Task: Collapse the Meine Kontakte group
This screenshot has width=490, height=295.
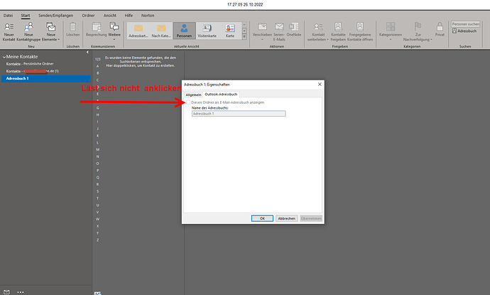Action: pyautogui.click(x=4, y=57)
